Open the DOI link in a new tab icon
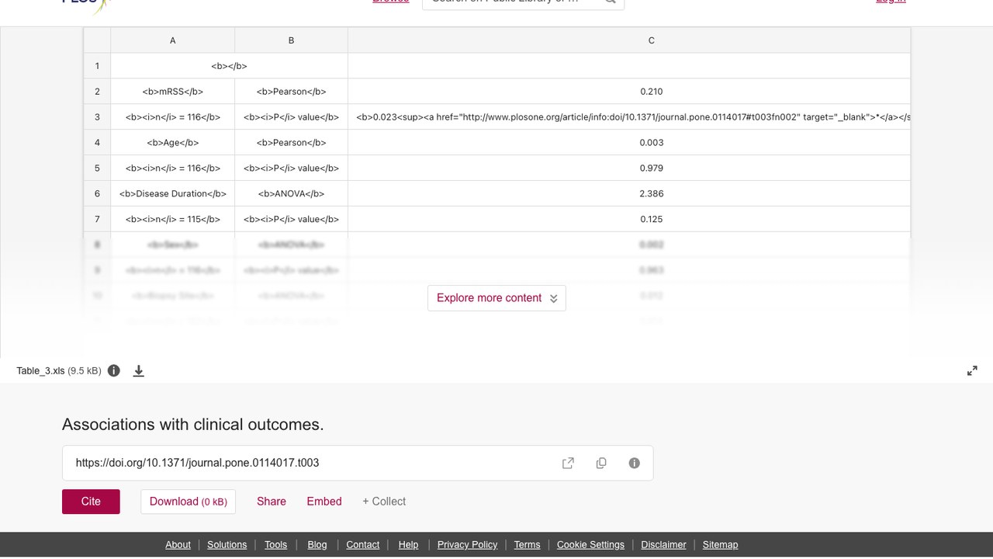Screen dimensions: 993x559 click(568, 463)
